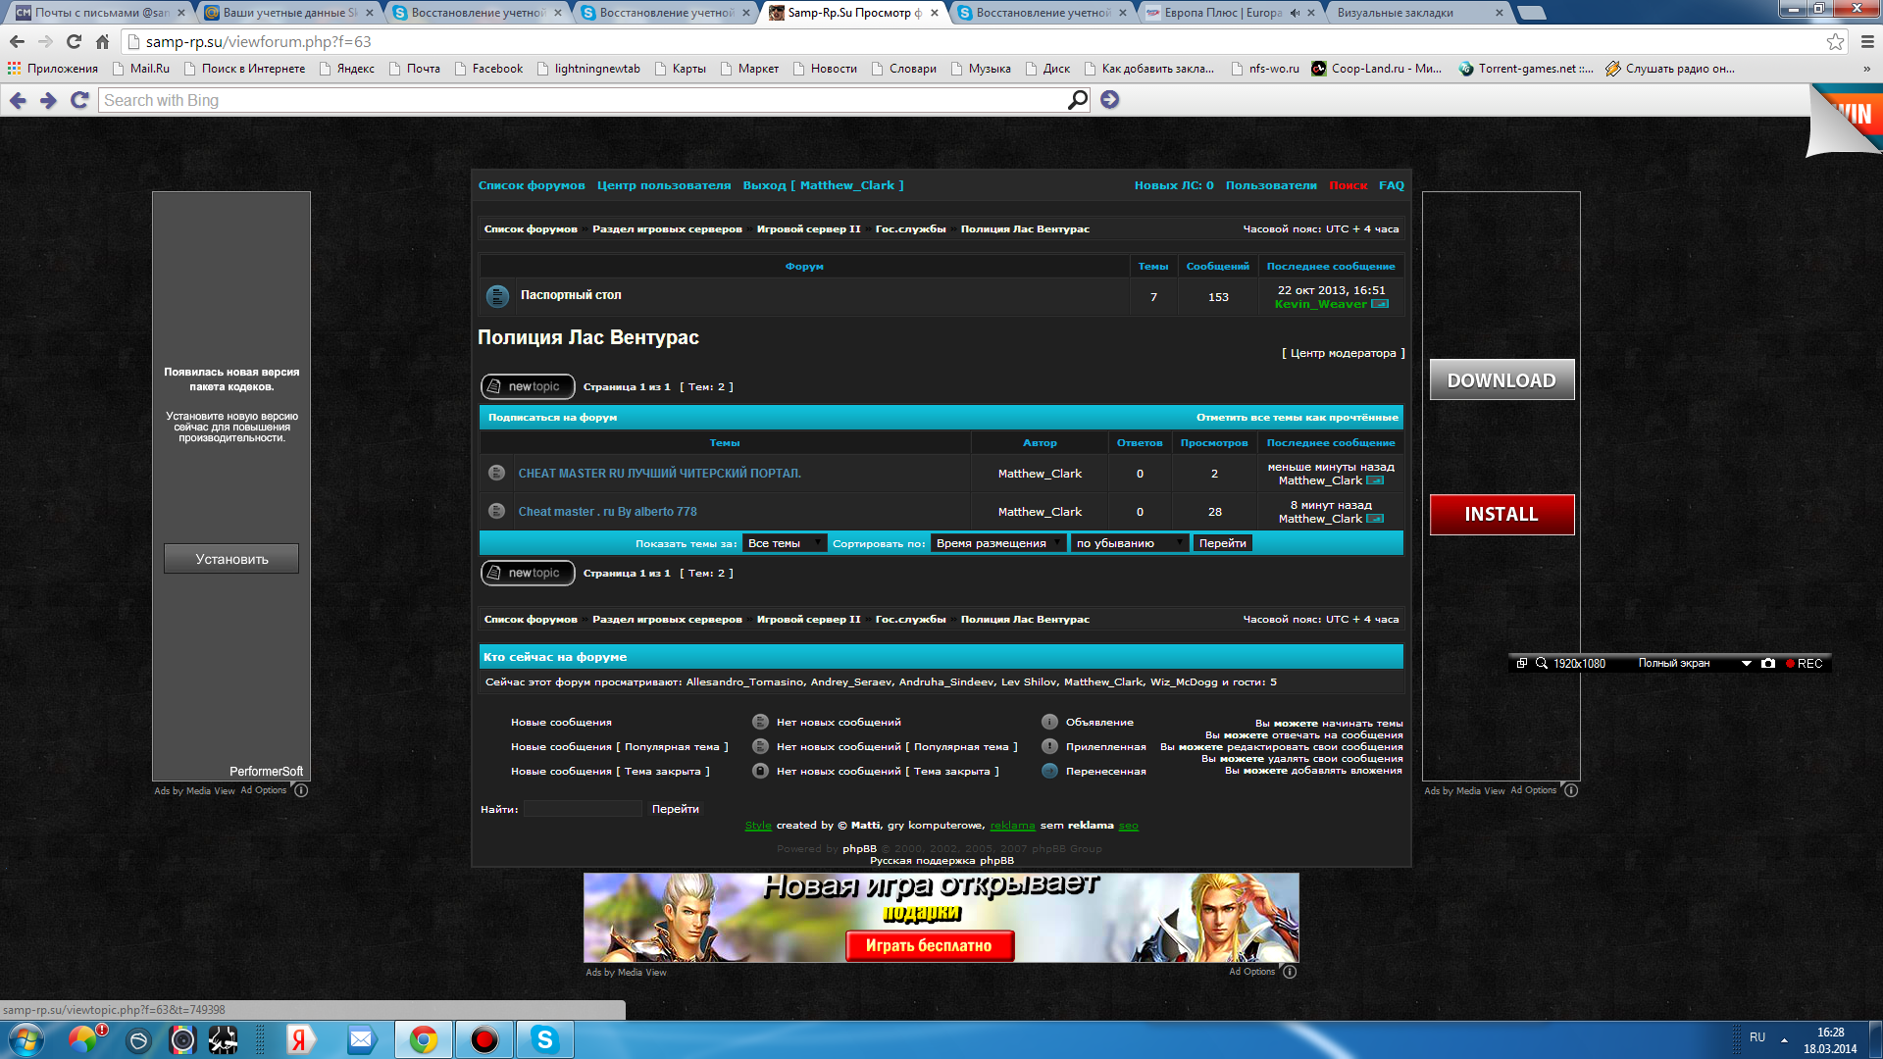
Task: Open Skype from the taskbar
Action: (544, 1039)
